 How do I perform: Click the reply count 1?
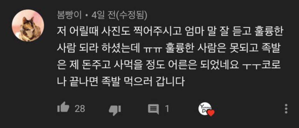click(167, 109)
